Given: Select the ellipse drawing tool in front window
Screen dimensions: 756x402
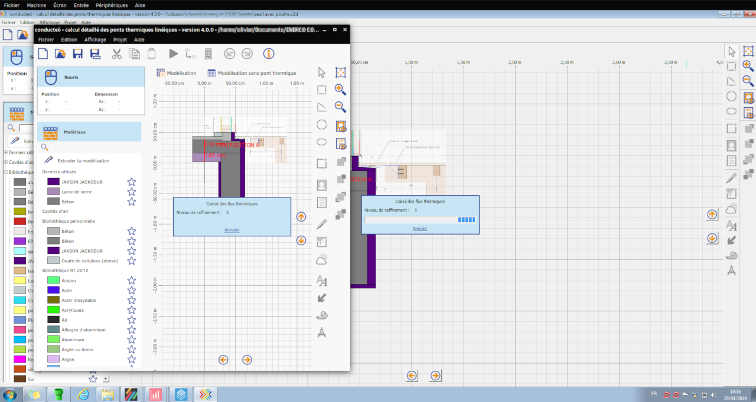Looking at the screenshot, I should [322, 142].
